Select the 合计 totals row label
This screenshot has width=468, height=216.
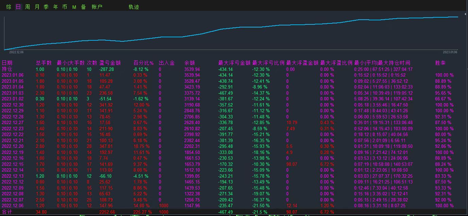pyautogui.click(x=7, y=212)
